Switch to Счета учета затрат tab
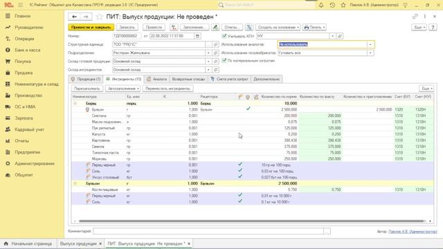 click(229, 79)
